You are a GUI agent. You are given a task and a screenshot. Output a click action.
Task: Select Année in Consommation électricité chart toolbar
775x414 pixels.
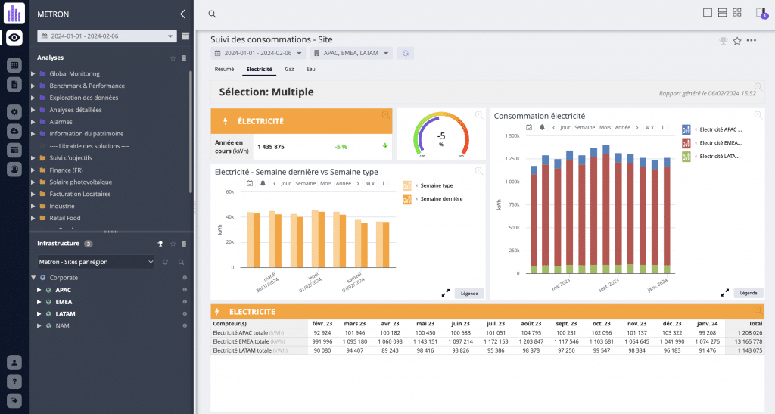pyautogui.click(x=623, y=127)
